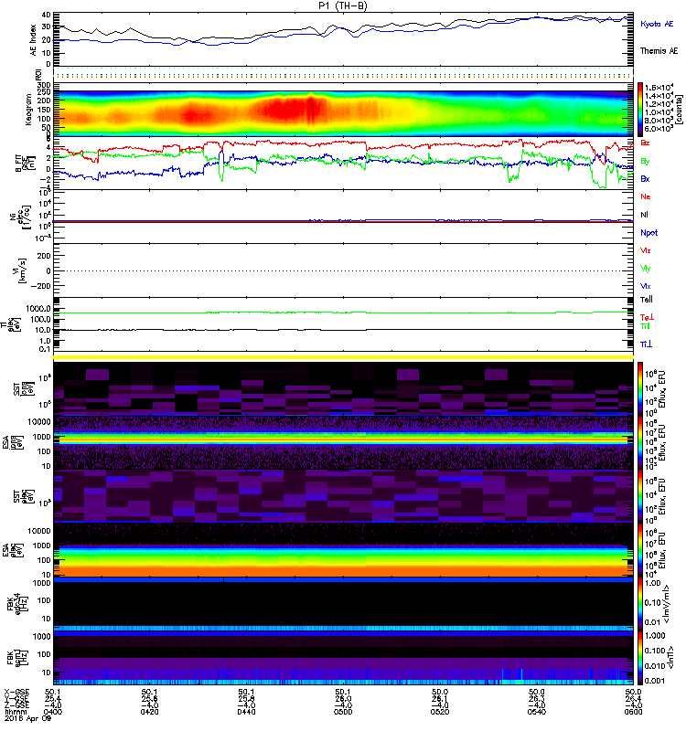The width and height of the screenshot is (686, 731).
Task: Click the Y-GSE value "26.4"
Action: (x=632, y=698)
